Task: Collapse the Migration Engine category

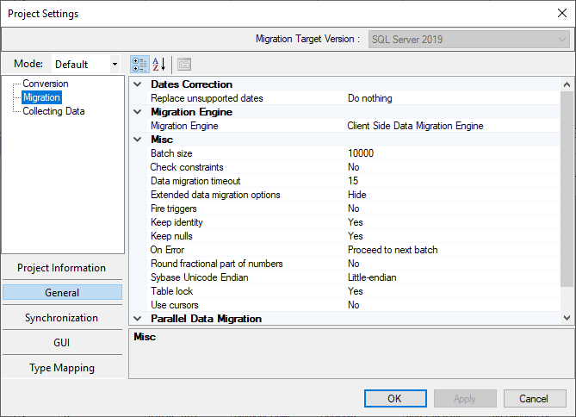Action: (x=138, y=112)
